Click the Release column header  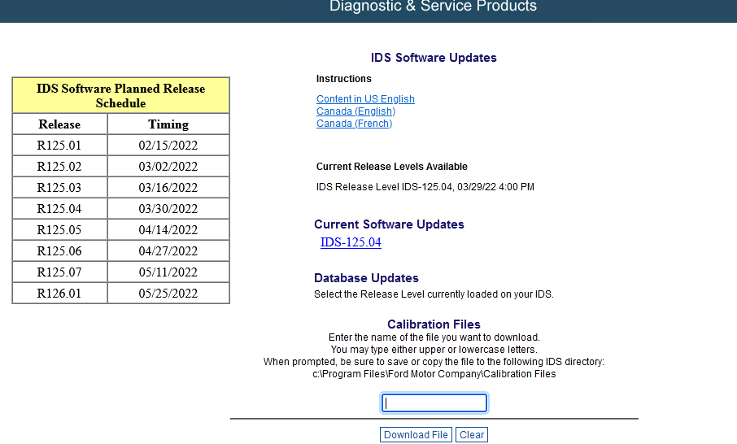coord(59,124)
